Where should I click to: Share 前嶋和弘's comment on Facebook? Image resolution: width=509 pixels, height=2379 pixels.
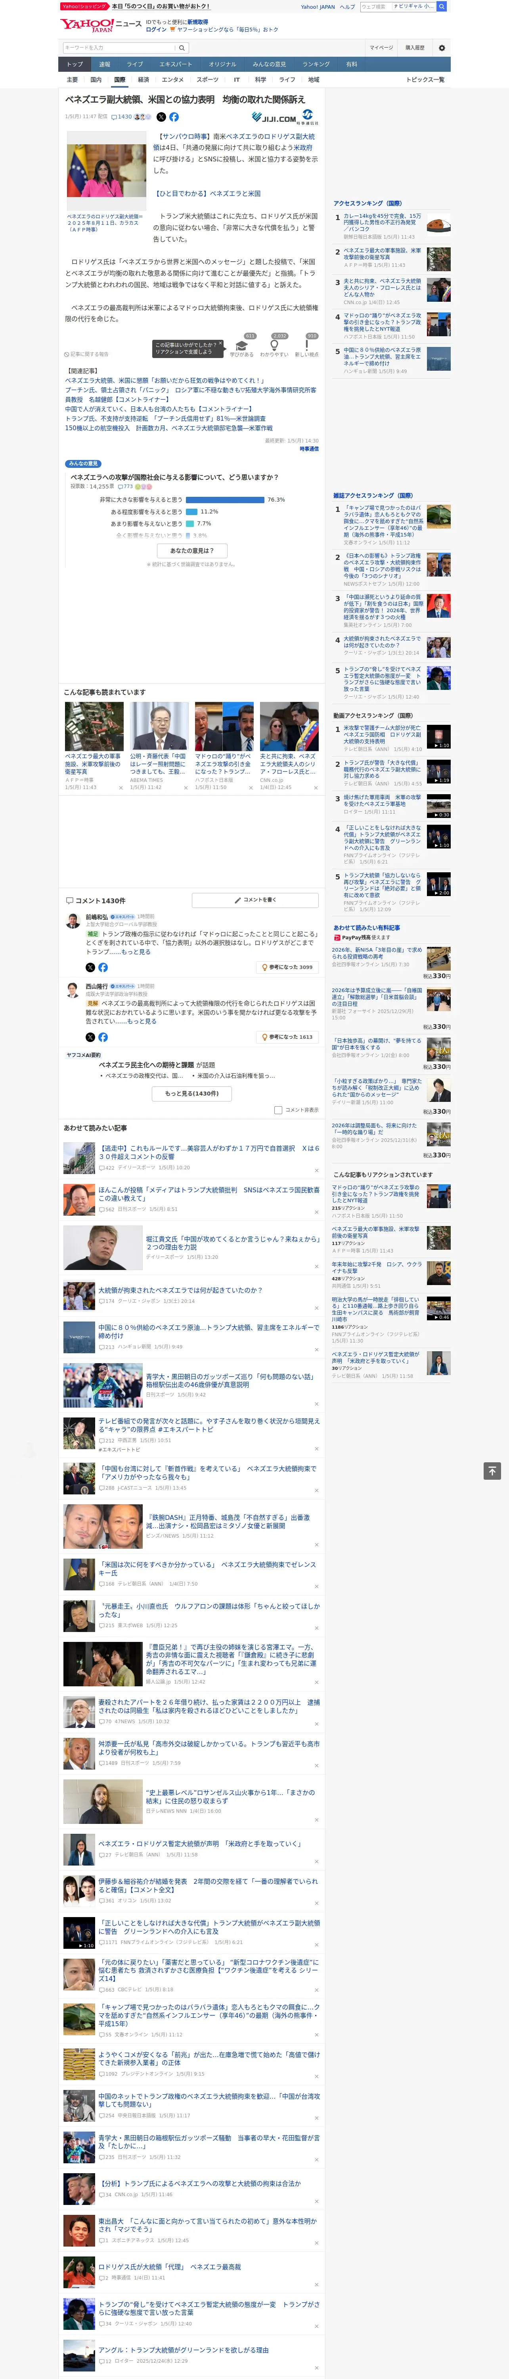click(x=103, y=967)
